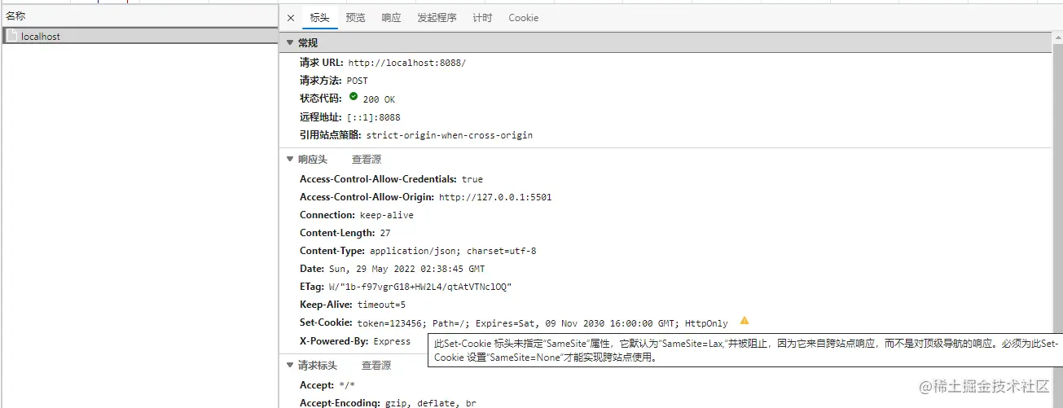Open the 计时 tab
The height and width of the screenshot is (408, 1063).
click(x=482, y=18)
